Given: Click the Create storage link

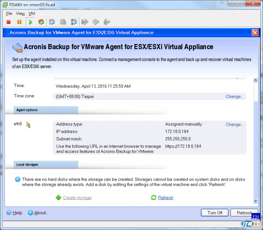Looking at the screenshot, I should point(77,198).
